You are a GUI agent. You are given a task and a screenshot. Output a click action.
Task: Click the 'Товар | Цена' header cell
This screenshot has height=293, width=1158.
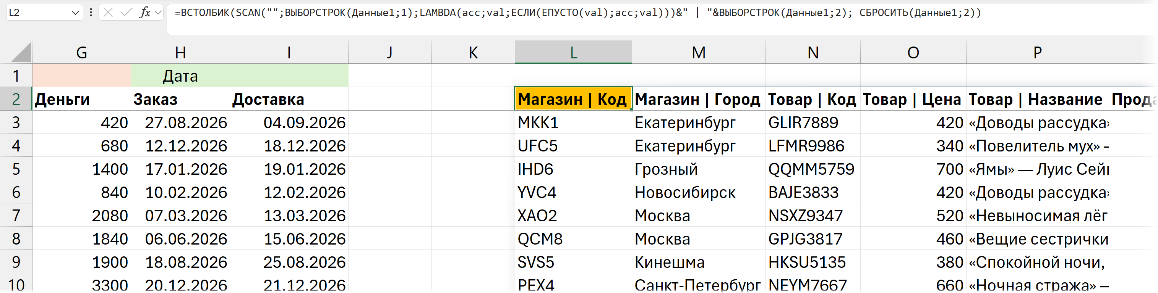pyautogui.click(x=913, y=99)
